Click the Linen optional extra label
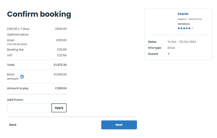Image resolution: width=217 pixels, height=138 pixels. click(11, 40)
